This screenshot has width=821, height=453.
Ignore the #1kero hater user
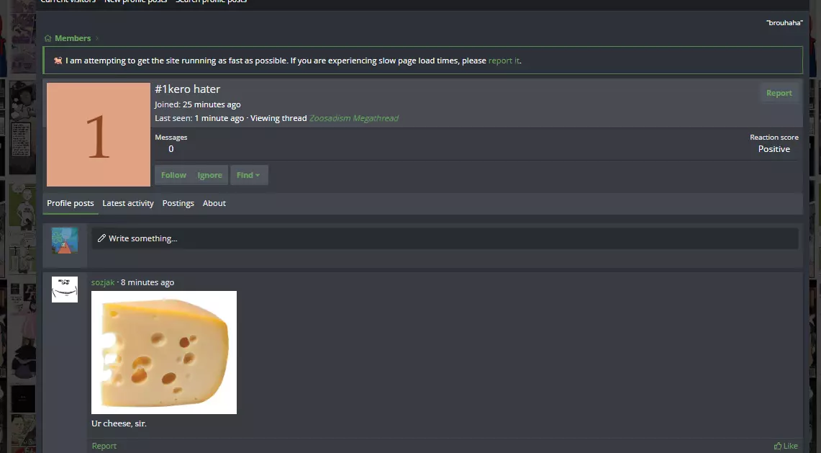click(x=209, y=175)
